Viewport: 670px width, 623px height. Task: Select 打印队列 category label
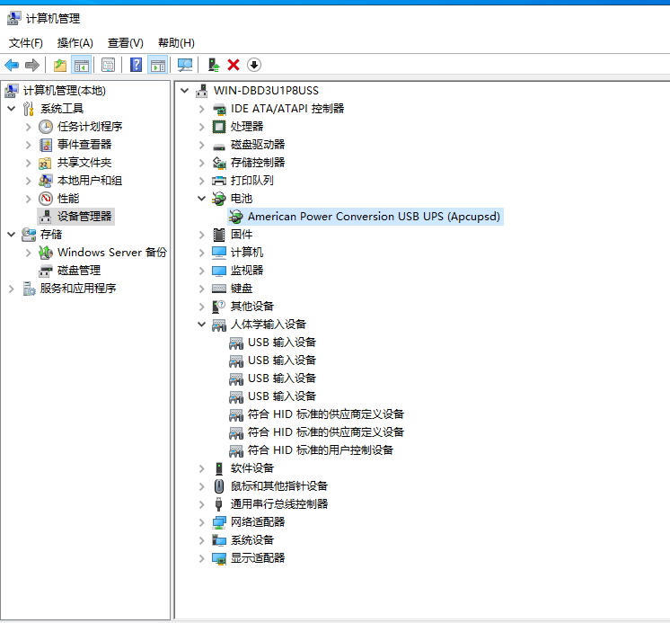click(252, 181)
